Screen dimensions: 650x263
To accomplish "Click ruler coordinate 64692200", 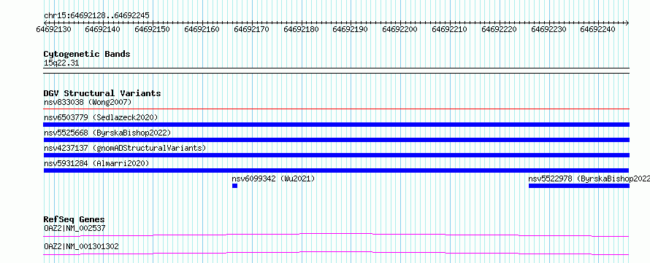I will (399, 29).
